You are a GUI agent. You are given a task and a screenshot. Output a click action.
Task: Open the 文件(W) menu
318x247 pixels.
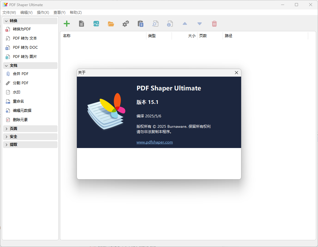pyautogui.click(x=9, y=13)
